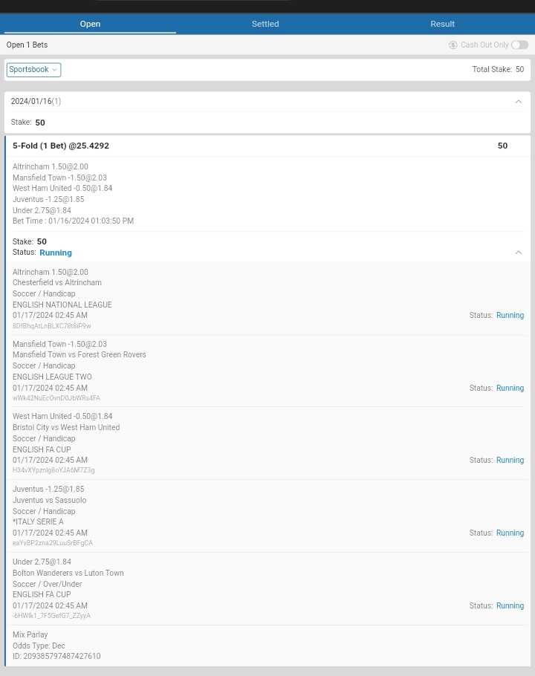Go to the Result tab

(442, 24)
